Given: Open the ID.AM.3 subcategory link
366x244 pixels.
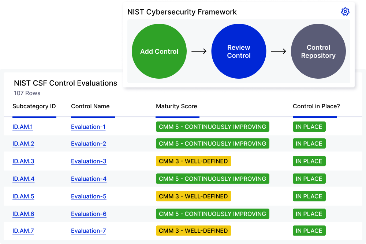Looking at the screenshot, I should coord(23,161).
